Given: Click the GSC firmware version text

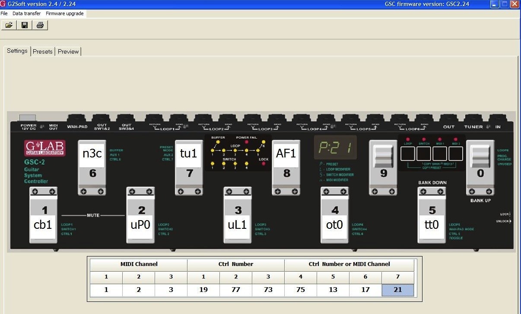Looking at the screenshot, I should click(427, 4).
